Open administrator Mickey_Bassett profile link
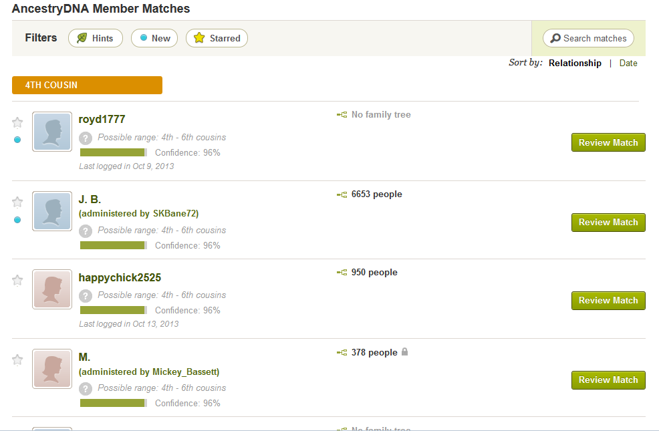 [185, 372]
